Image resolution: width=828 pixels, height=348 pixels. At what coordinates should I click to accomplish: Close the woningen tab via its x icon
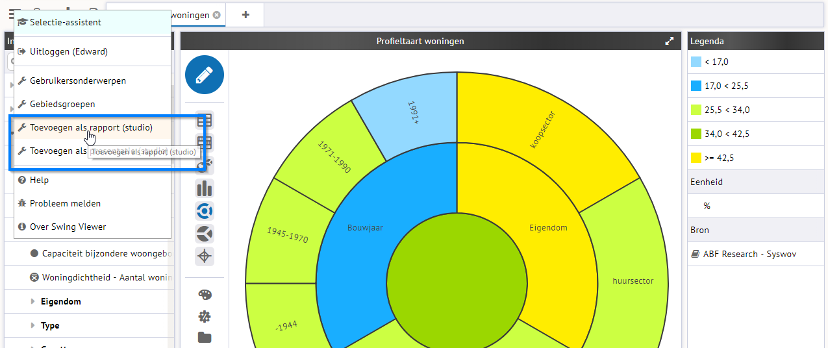pyautogui.click(x=216, y=14)
